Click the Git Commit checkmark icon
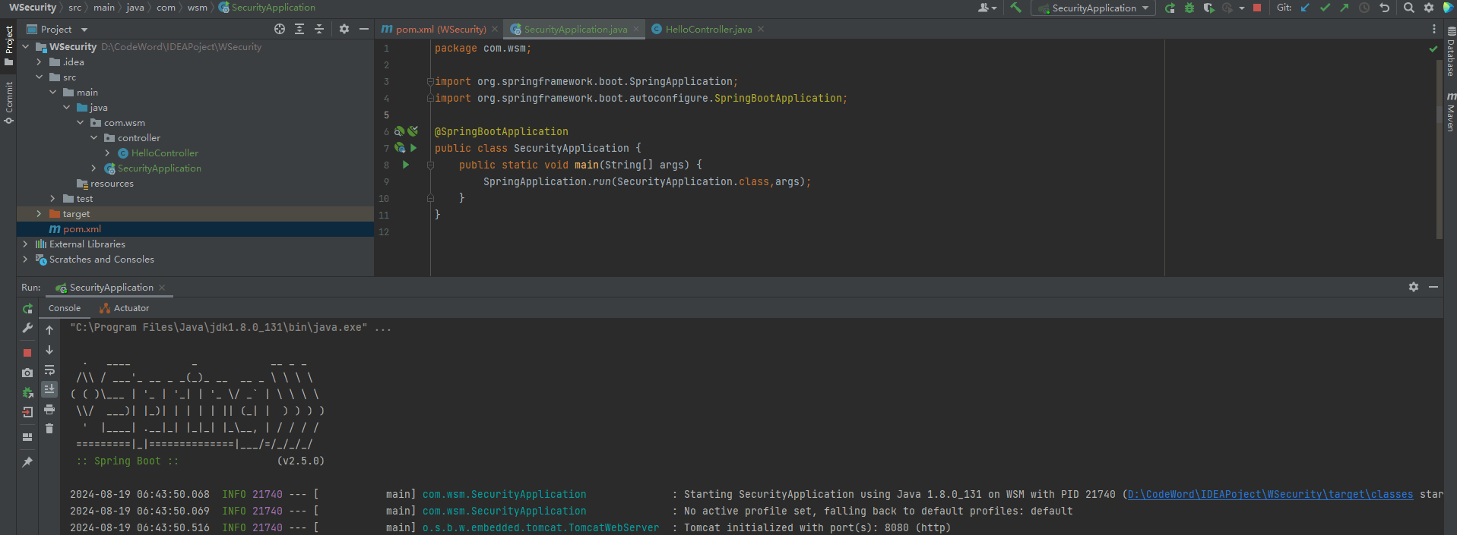The width and height of the screenshot is (1457, 535). pyautogui.click(x=1325, y=8)
